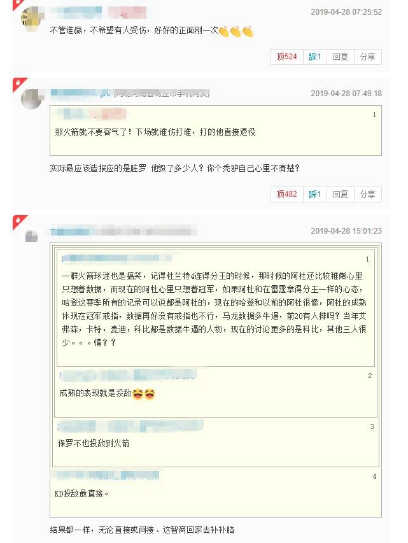Click hot flame badge on second comment
This screenshot has height=543, width=408.
coord(19,84)
